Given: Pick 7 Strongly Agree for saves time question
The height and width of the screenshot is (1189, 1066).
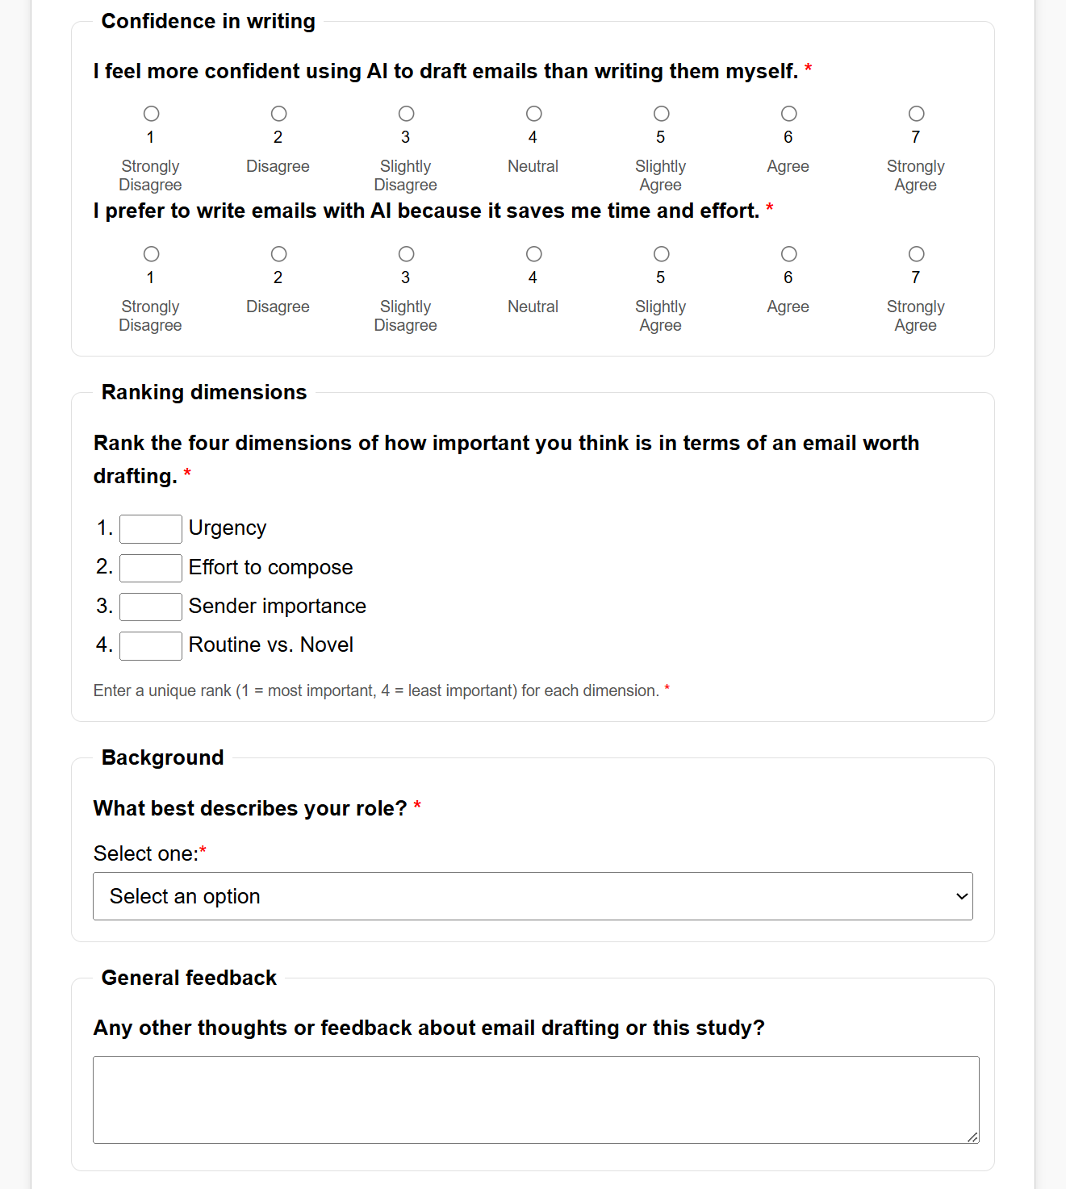Looking at the screenshot, I should (916, 254).
